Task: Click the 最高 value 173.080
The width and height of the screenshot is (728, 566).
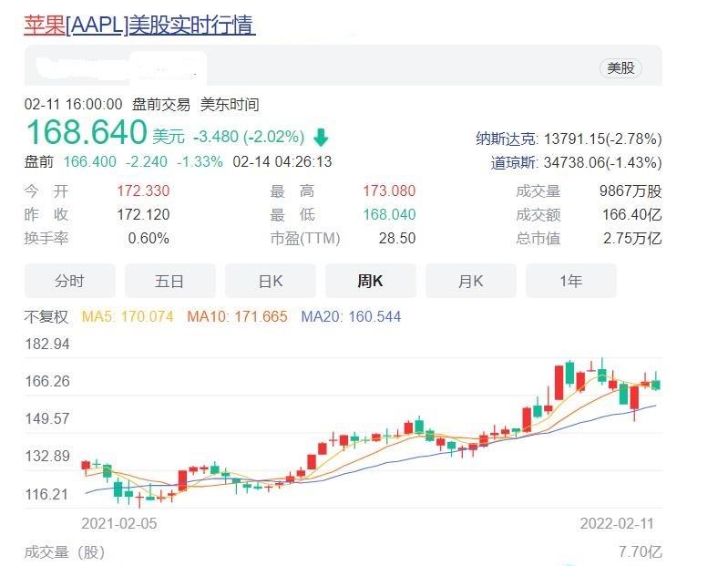Action: tap(389, 190)
